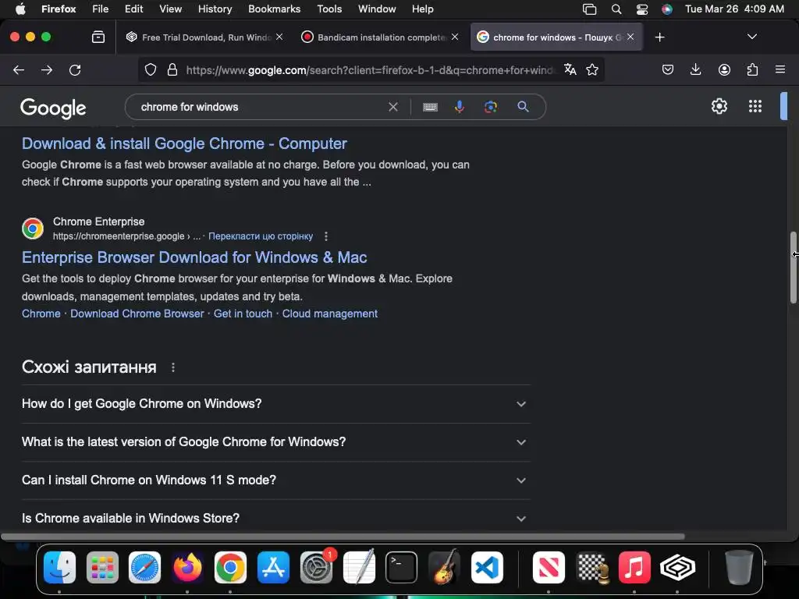Open 'Download & install Google Chrome - Computer'

[x=184, y=144]
